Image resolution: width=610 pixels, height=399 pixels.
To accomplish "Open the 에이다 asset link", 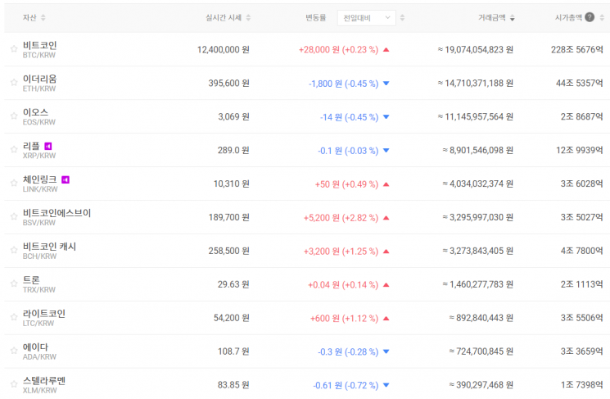I will pos(35,347).
